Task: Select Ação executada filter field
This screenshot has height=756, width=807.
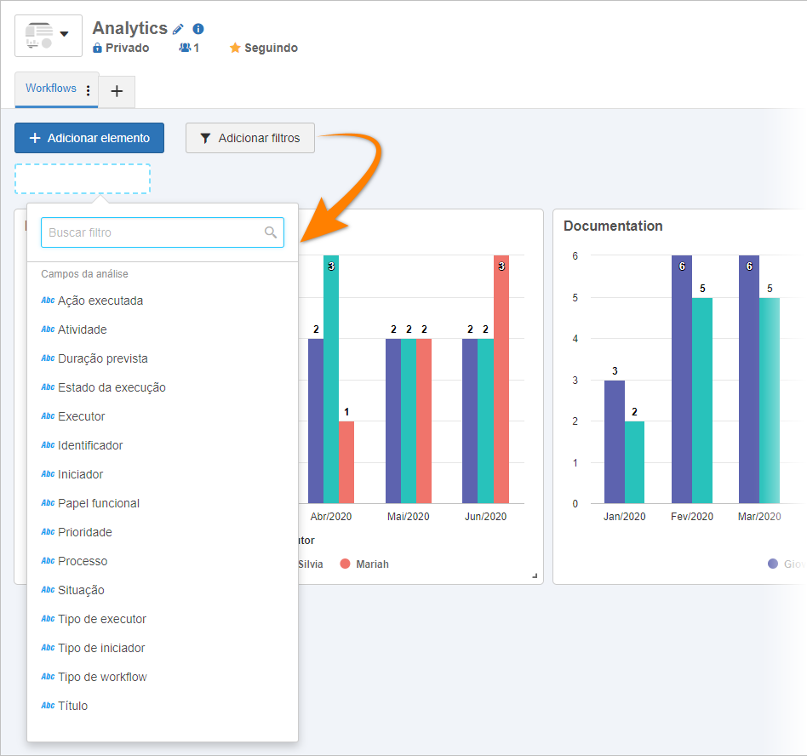Action: [162, 301]
